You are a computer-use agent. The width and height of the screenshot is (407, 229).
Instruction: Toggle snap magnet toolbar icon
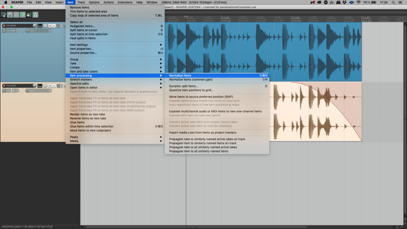coord(23,15)
